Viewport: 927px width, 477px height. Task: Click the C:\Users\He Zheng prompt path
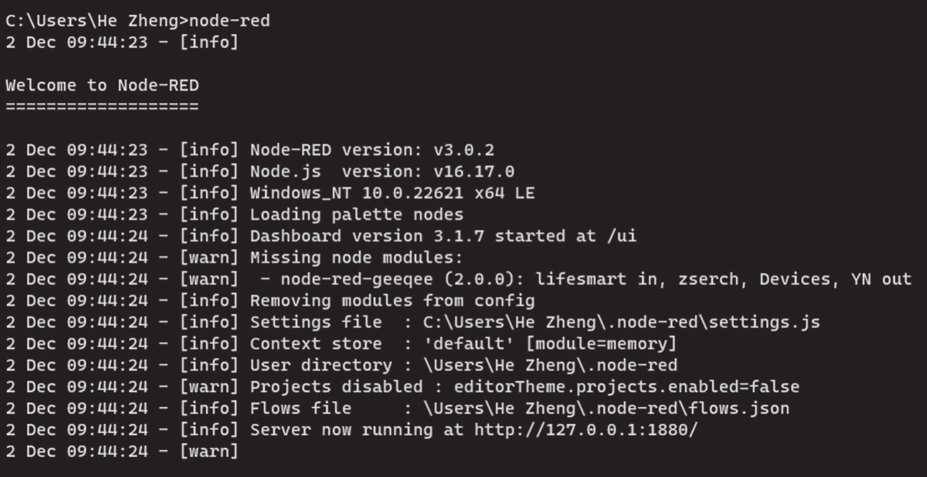pyautogui.click(x=93, y=21)
